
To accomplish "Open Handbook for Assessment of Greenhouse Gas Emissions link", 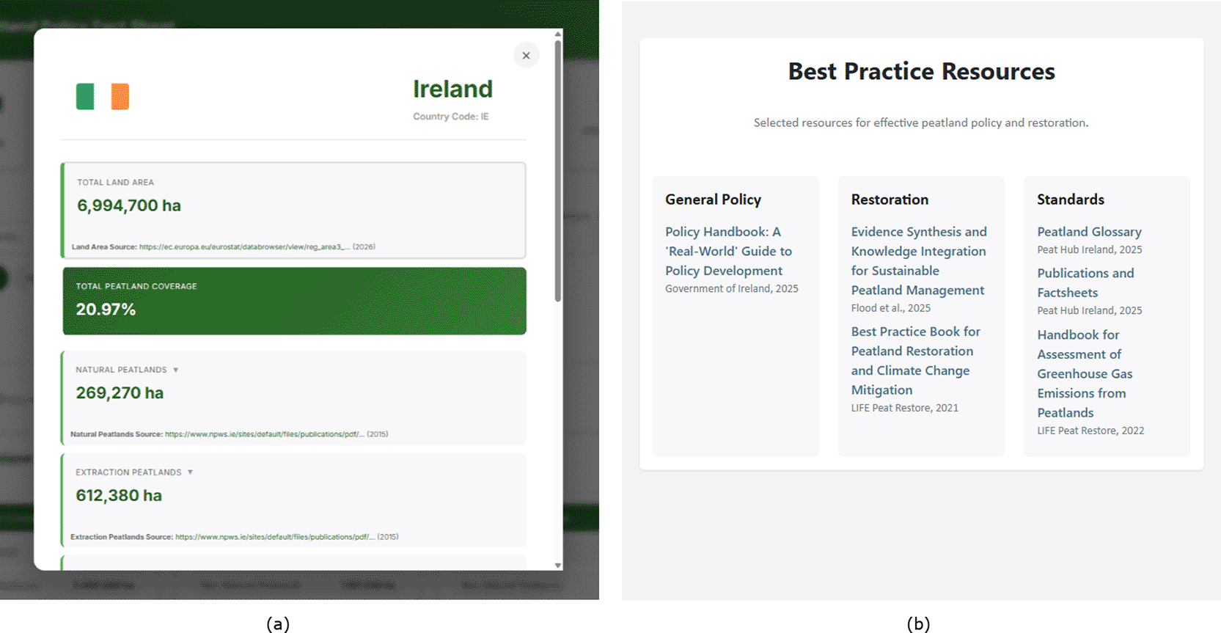I will tap(1085, 373).
